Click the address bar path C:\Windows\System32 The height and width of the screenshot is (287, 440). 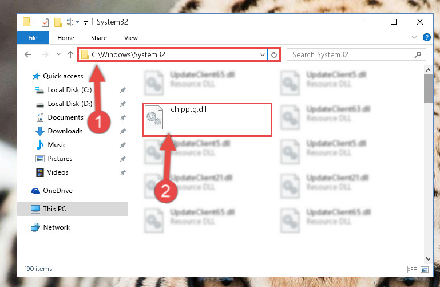click(x=128, y=54)
